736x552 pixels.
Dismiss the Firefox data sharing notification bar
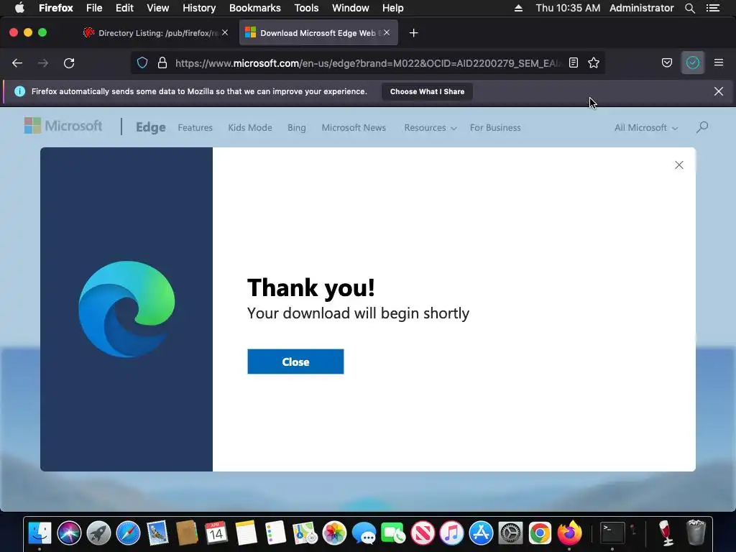click(x=719, y=91)
